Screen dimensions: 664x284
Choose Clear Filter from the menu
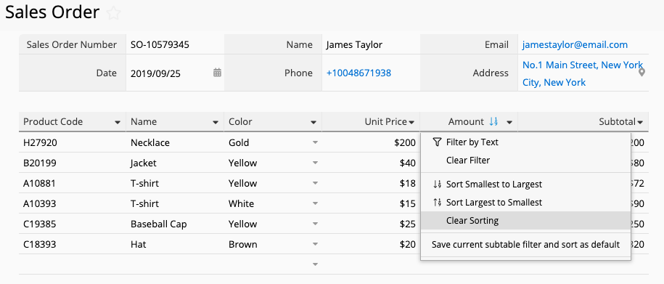click(525, 161)
